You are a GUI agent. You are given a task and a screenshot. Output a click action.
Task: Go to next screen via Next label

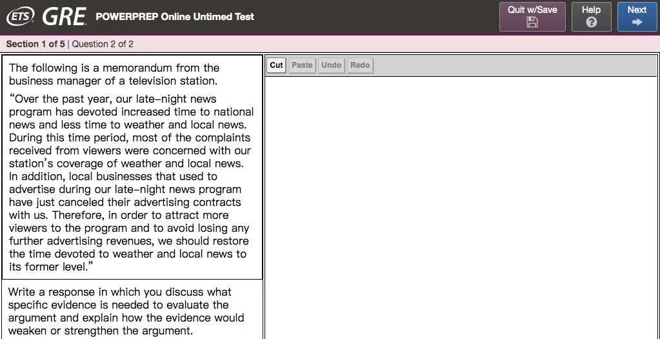[x=637, y=10]
